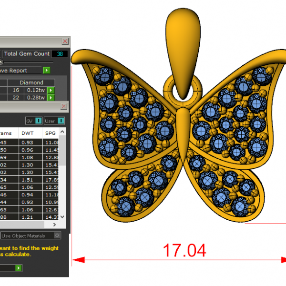The width and height of the screenshot is (286, 286).
Task: Click the 17.04 dimension label
Action: tap(184, 250)
